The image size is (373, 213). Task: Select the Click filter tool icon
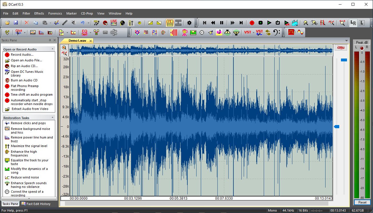pyautogui.click(x=19, y=32)
